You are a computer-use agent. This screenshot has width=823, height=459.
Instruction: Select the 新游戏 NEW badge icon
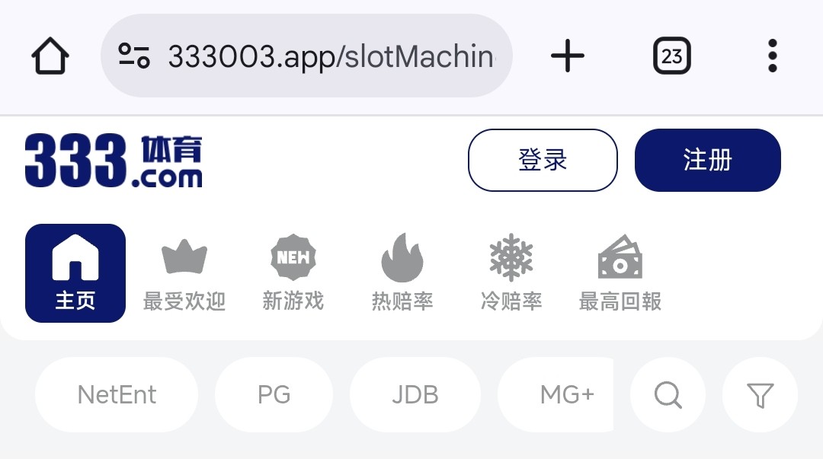click(293, 257)
